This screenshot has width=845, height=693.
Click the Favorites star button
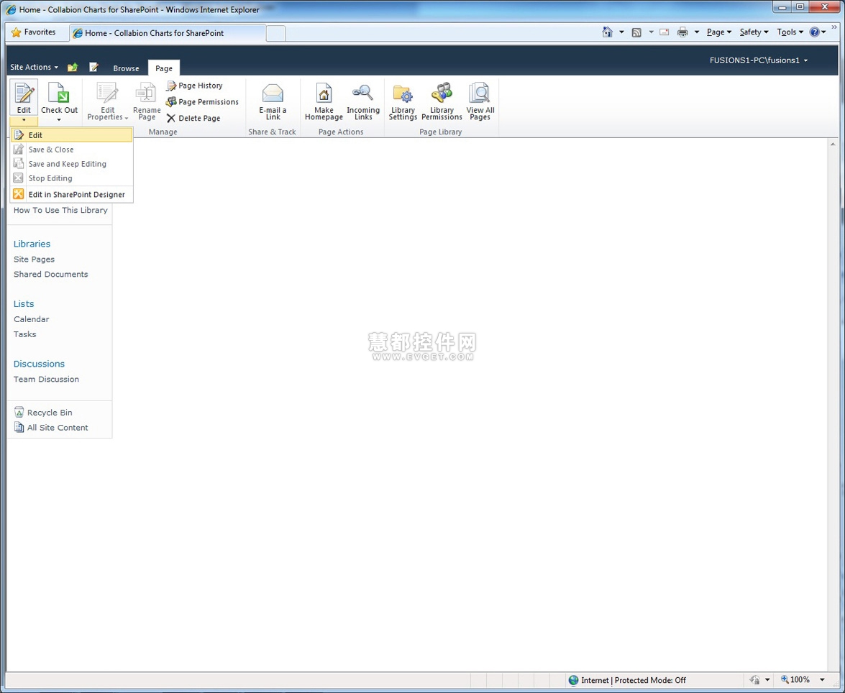click(x=33, y=32)
